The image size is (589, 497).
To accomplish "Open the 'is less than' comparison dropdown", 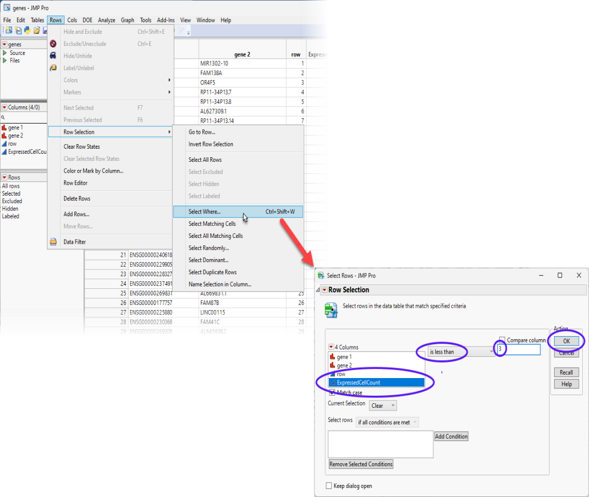I will 461,352.
